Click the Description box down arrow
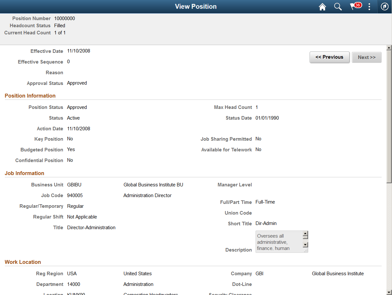The height and width of the screenshot is (295, 392). tap(305, 245)
